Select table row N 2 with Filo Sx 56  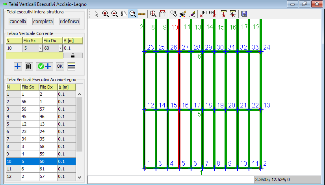pos(41,102)
